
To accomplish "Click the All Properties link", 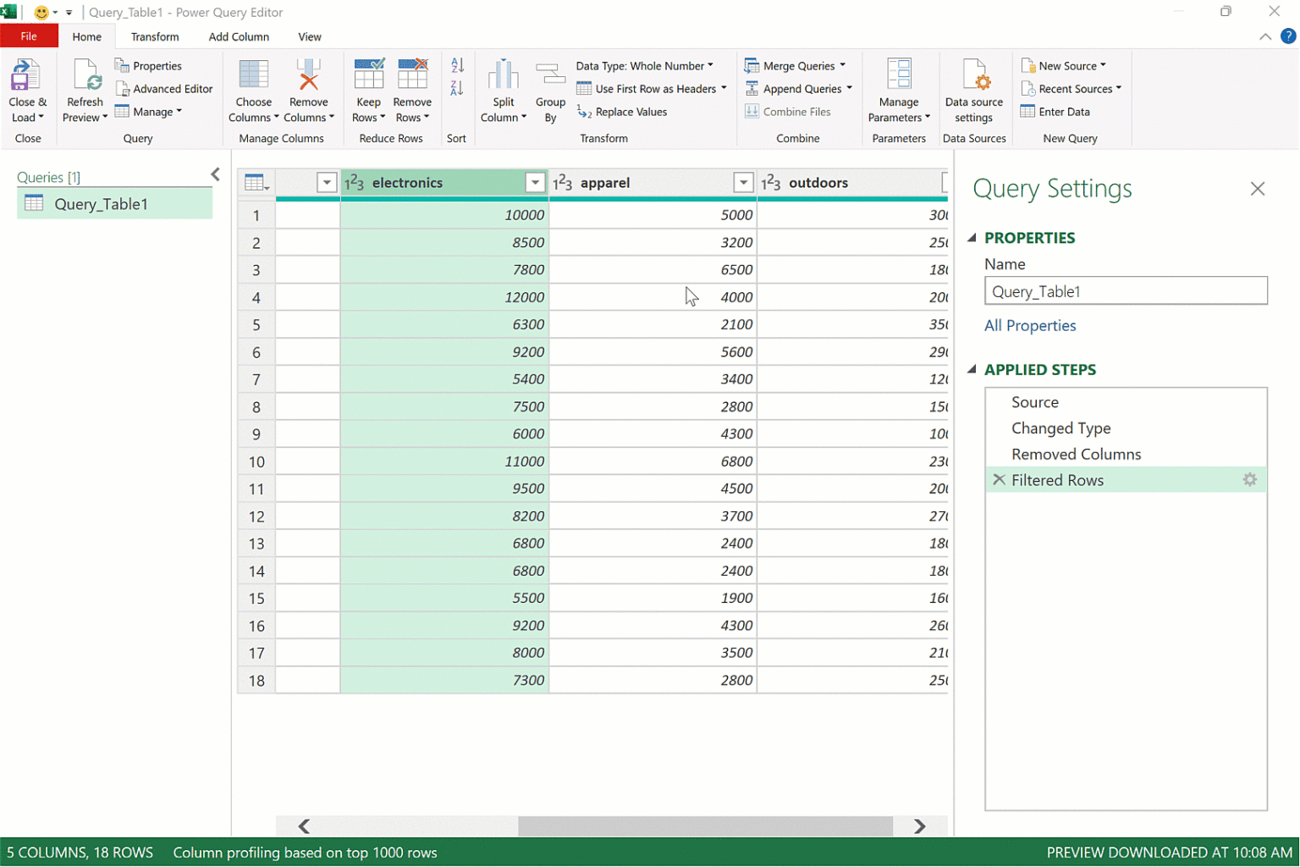I will point(1030,326).
